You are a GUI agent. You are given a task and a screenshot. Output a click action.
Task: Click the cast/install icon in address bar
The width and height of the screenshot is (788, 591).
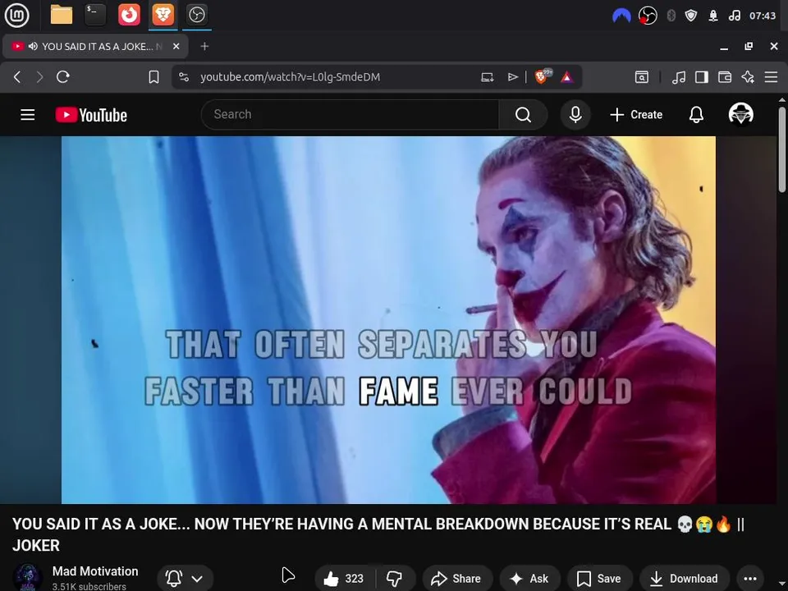(x=487, y=77)
